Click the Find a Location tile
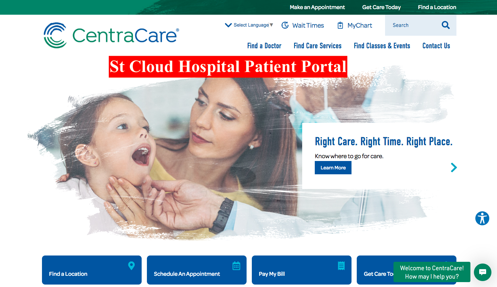This screenshot has height=287, width=497. pyautogui.click(x=92, y=270)
